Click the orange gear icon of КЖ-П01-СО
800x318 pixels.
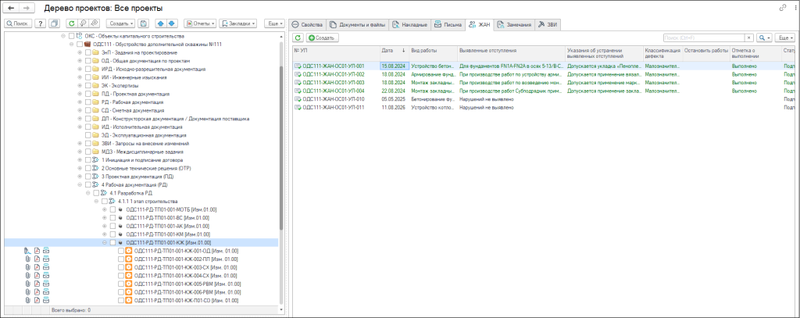coord(129,300)
